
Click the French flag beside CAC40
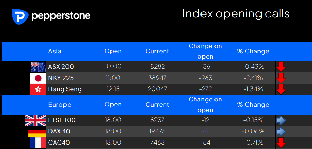point(38,143)
